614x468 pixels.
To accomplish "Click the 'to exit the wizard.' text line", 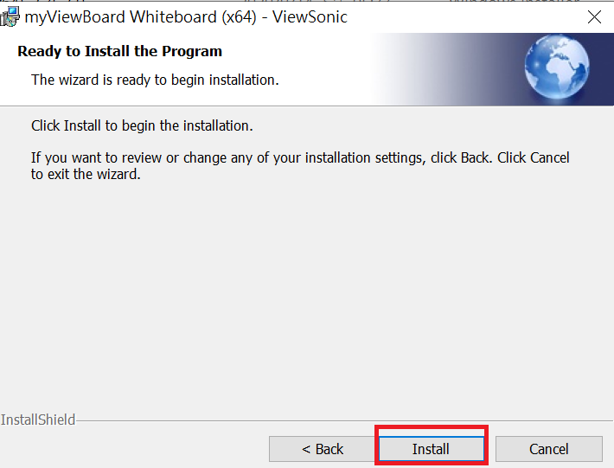I will 86,174.
